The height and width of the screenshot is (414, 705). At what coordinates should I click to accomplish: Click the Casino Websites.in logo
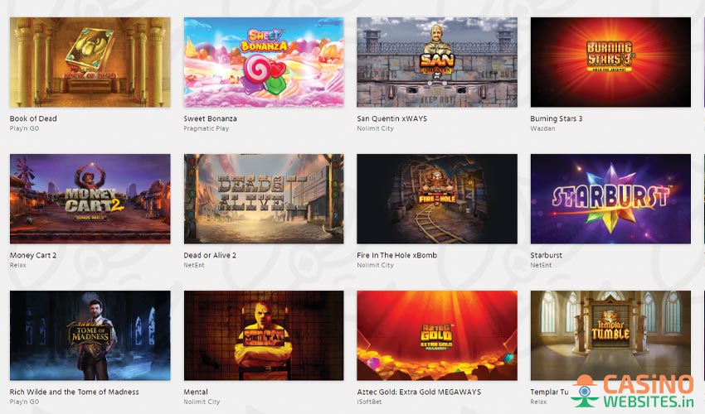[x=633, y=391]
